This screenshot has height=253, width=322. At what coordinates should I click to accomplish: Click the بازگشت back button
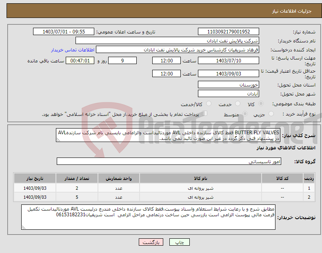[x=151, y=242]
